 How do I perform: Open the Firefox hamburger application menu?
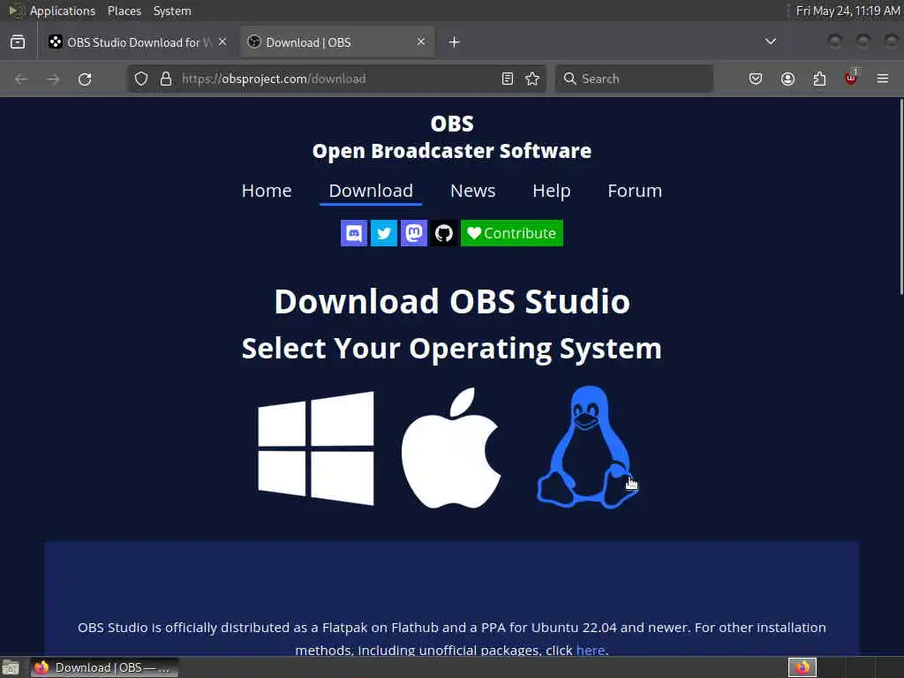click(883, 79)
